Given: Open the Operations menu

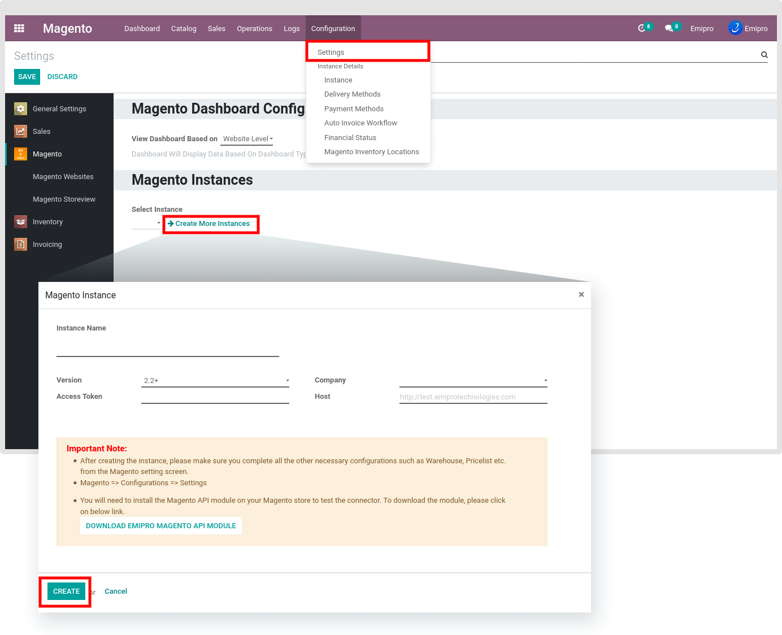Looking at the screenshot, I should pyautogui.click(x=254, y=28).
